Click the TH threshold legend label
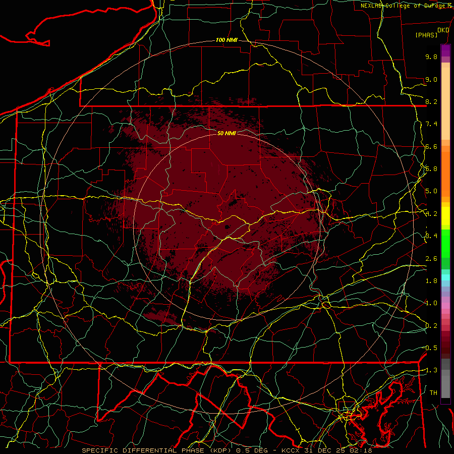The height and width of the screenshot is (454, 454). click(433, 392)
